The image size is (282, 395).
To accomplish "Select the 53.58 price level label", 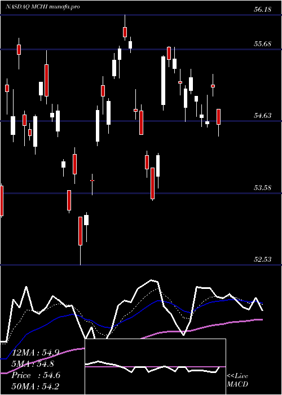I will (262, 188).
